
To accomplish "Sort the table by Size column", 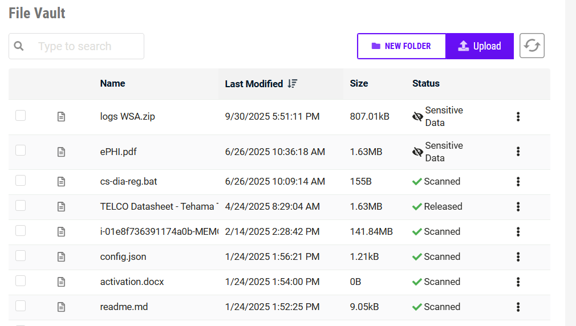I will coord(359,84).
